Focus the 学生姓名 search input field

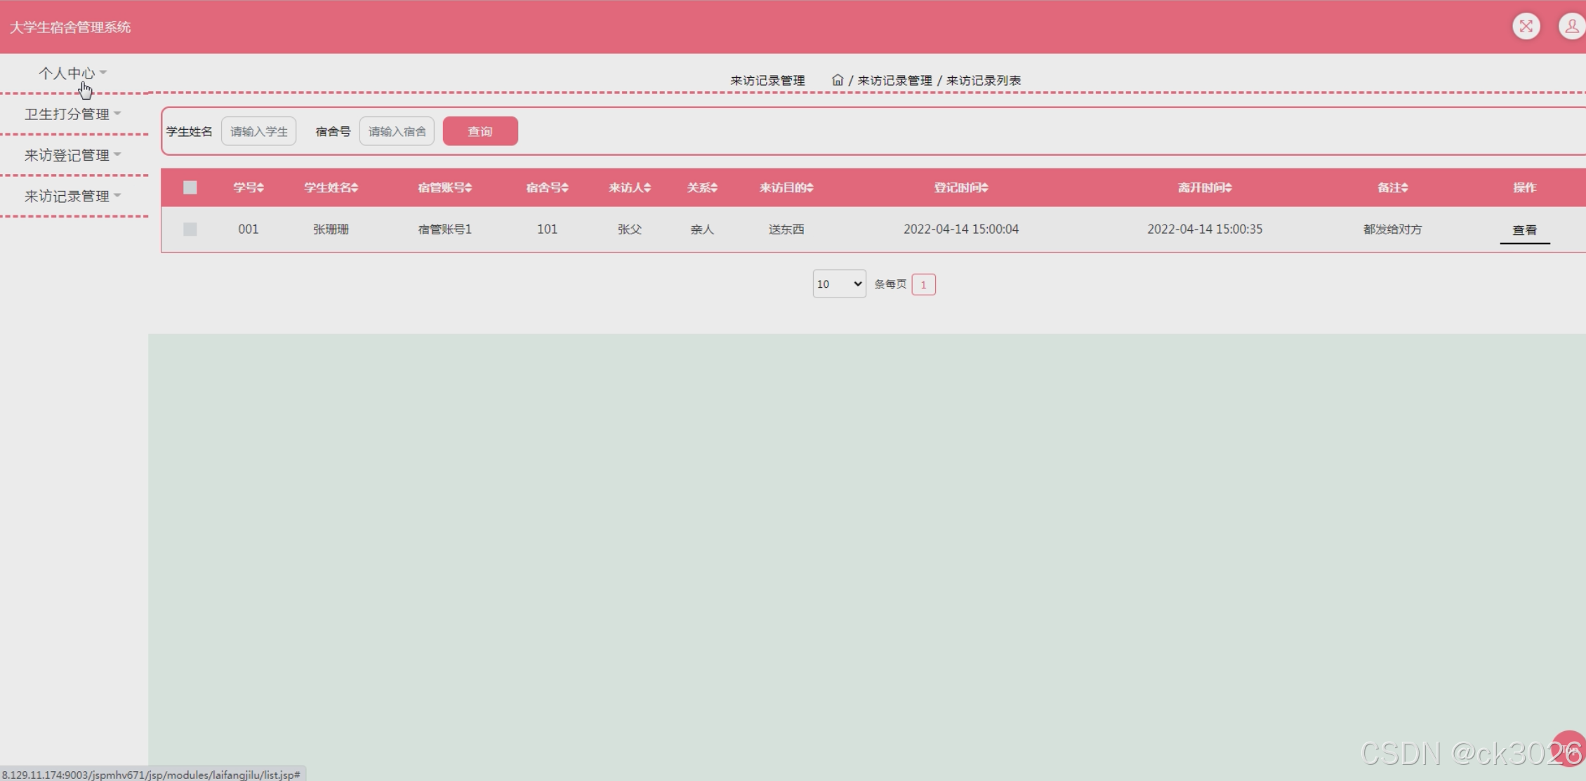pyautogui.click(x=258, y=131)
